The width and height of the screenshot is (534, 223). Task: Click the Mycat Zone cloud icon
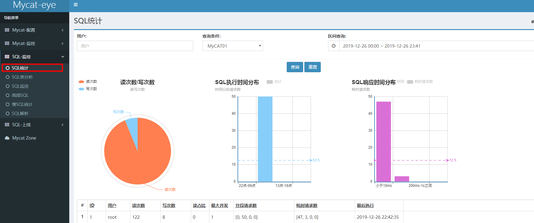pyautogui.click(x=7, y=138)
